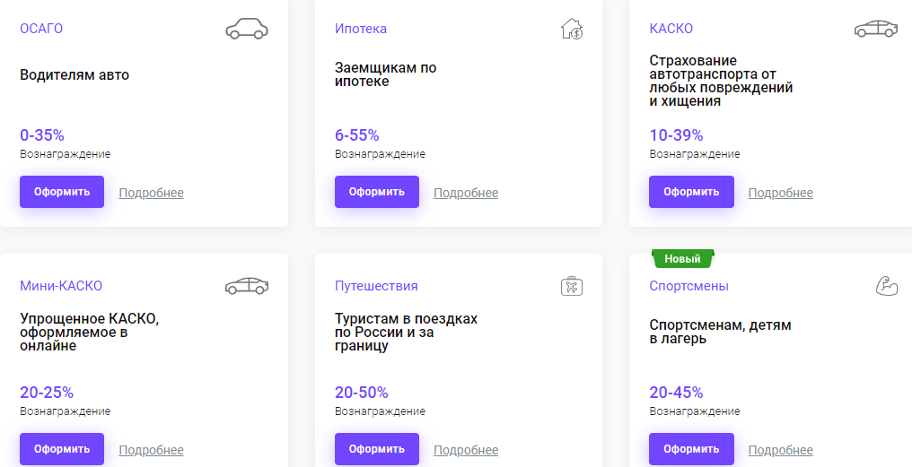Click Оформить on the Ипотека card
Screen dimensions: 912x467
pyautogui.click(x=376, y=192)
